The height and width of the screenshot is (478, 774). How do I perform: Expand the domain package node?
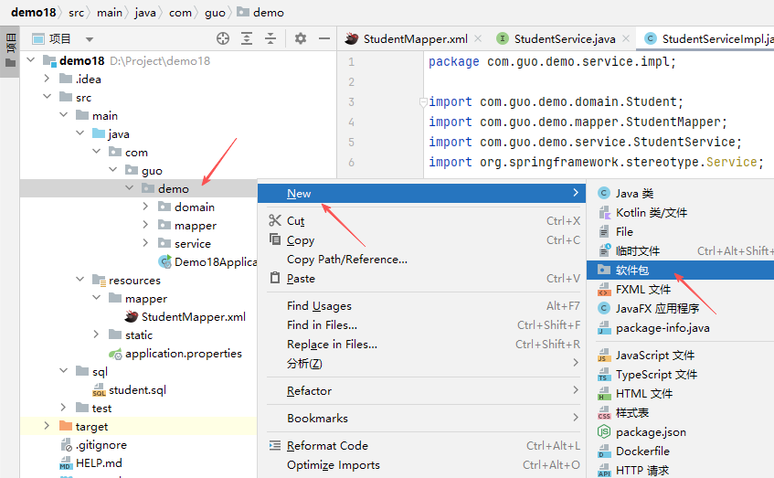coord(146,207)
